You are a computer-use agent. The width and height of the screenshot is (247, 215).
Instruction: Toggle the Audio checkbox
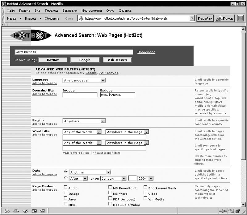pyautogui.click(x=65, y=187)
